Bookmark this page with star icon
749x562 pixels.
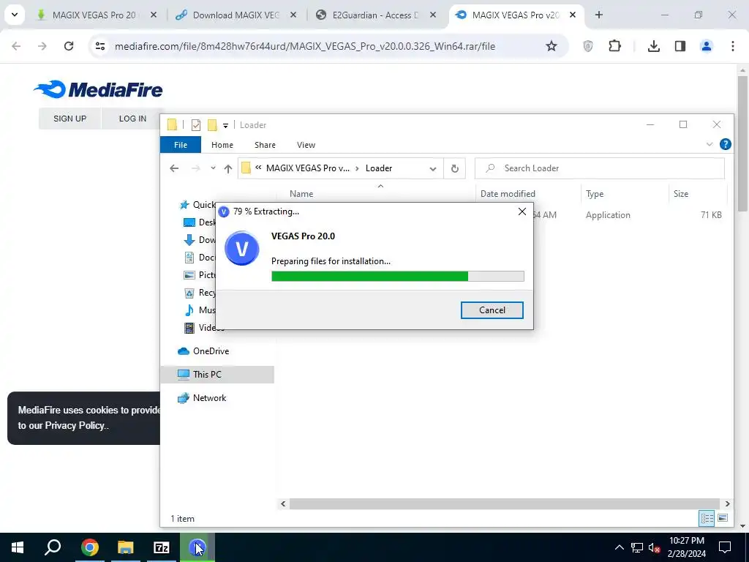coord(552,46)
